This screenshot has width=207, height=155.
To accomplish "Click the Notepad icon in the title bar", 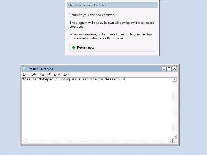I will tap(25, 69).
